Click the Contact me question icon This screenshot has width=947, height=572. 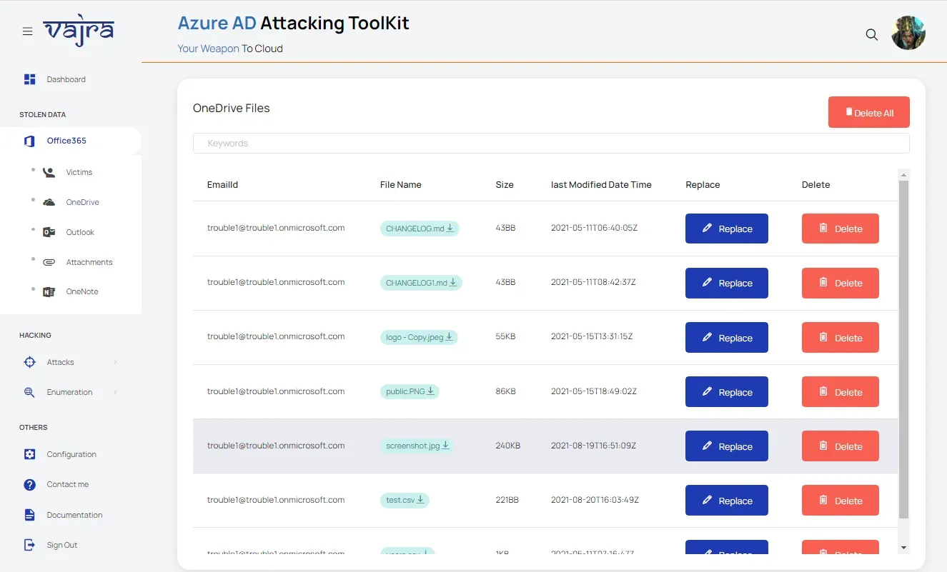coord(29,484)
